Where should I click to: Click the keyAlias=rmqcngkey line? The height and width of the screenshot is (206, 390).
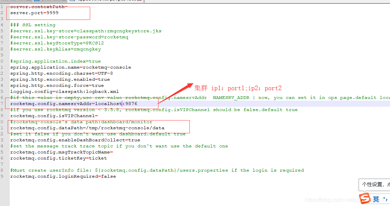pyautogui.click(x=56, y=49)
